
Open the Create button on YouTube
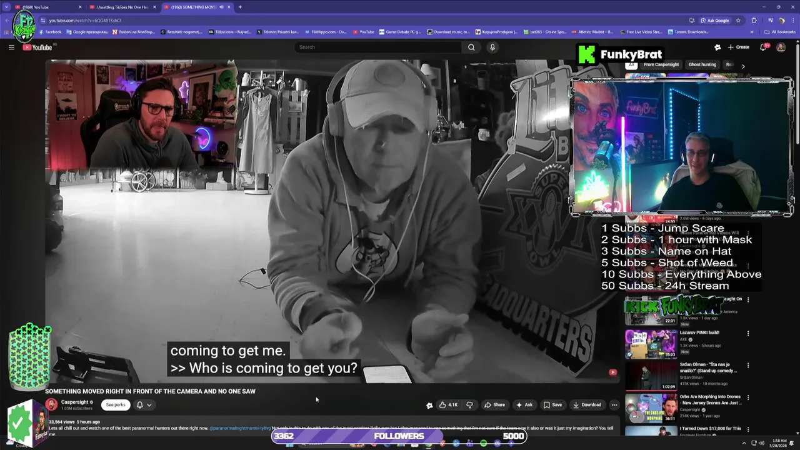[x=738, y=47]
